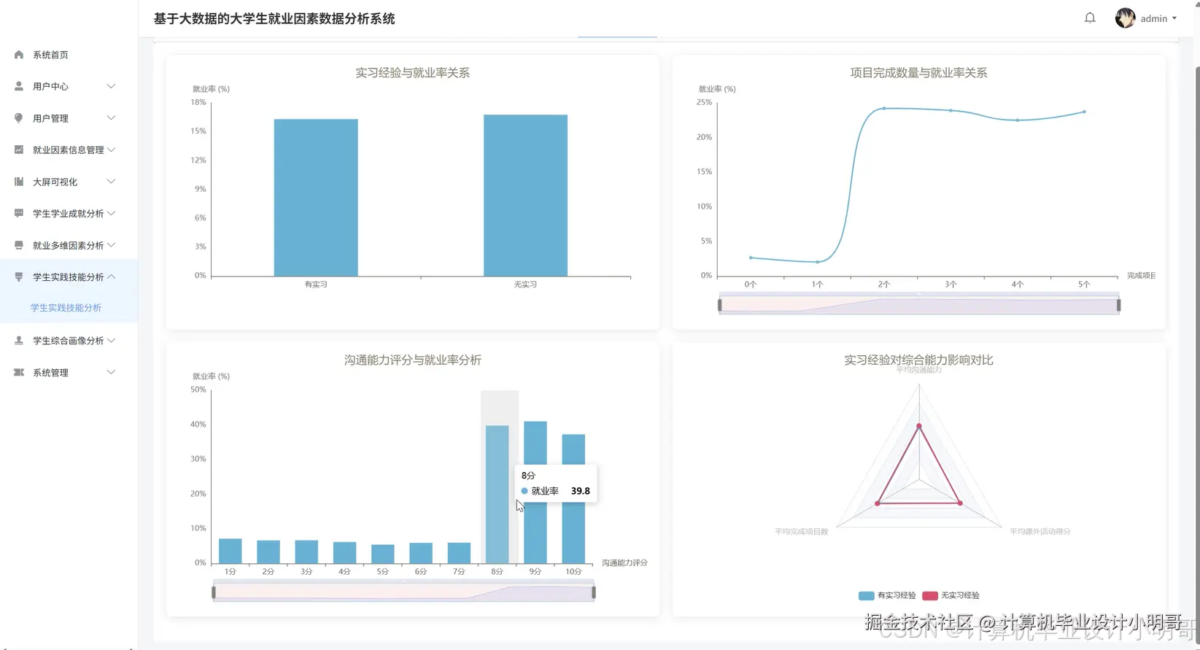
Task: Click the 4个 data point on line chart
Action: click(x=1018, y=120)
